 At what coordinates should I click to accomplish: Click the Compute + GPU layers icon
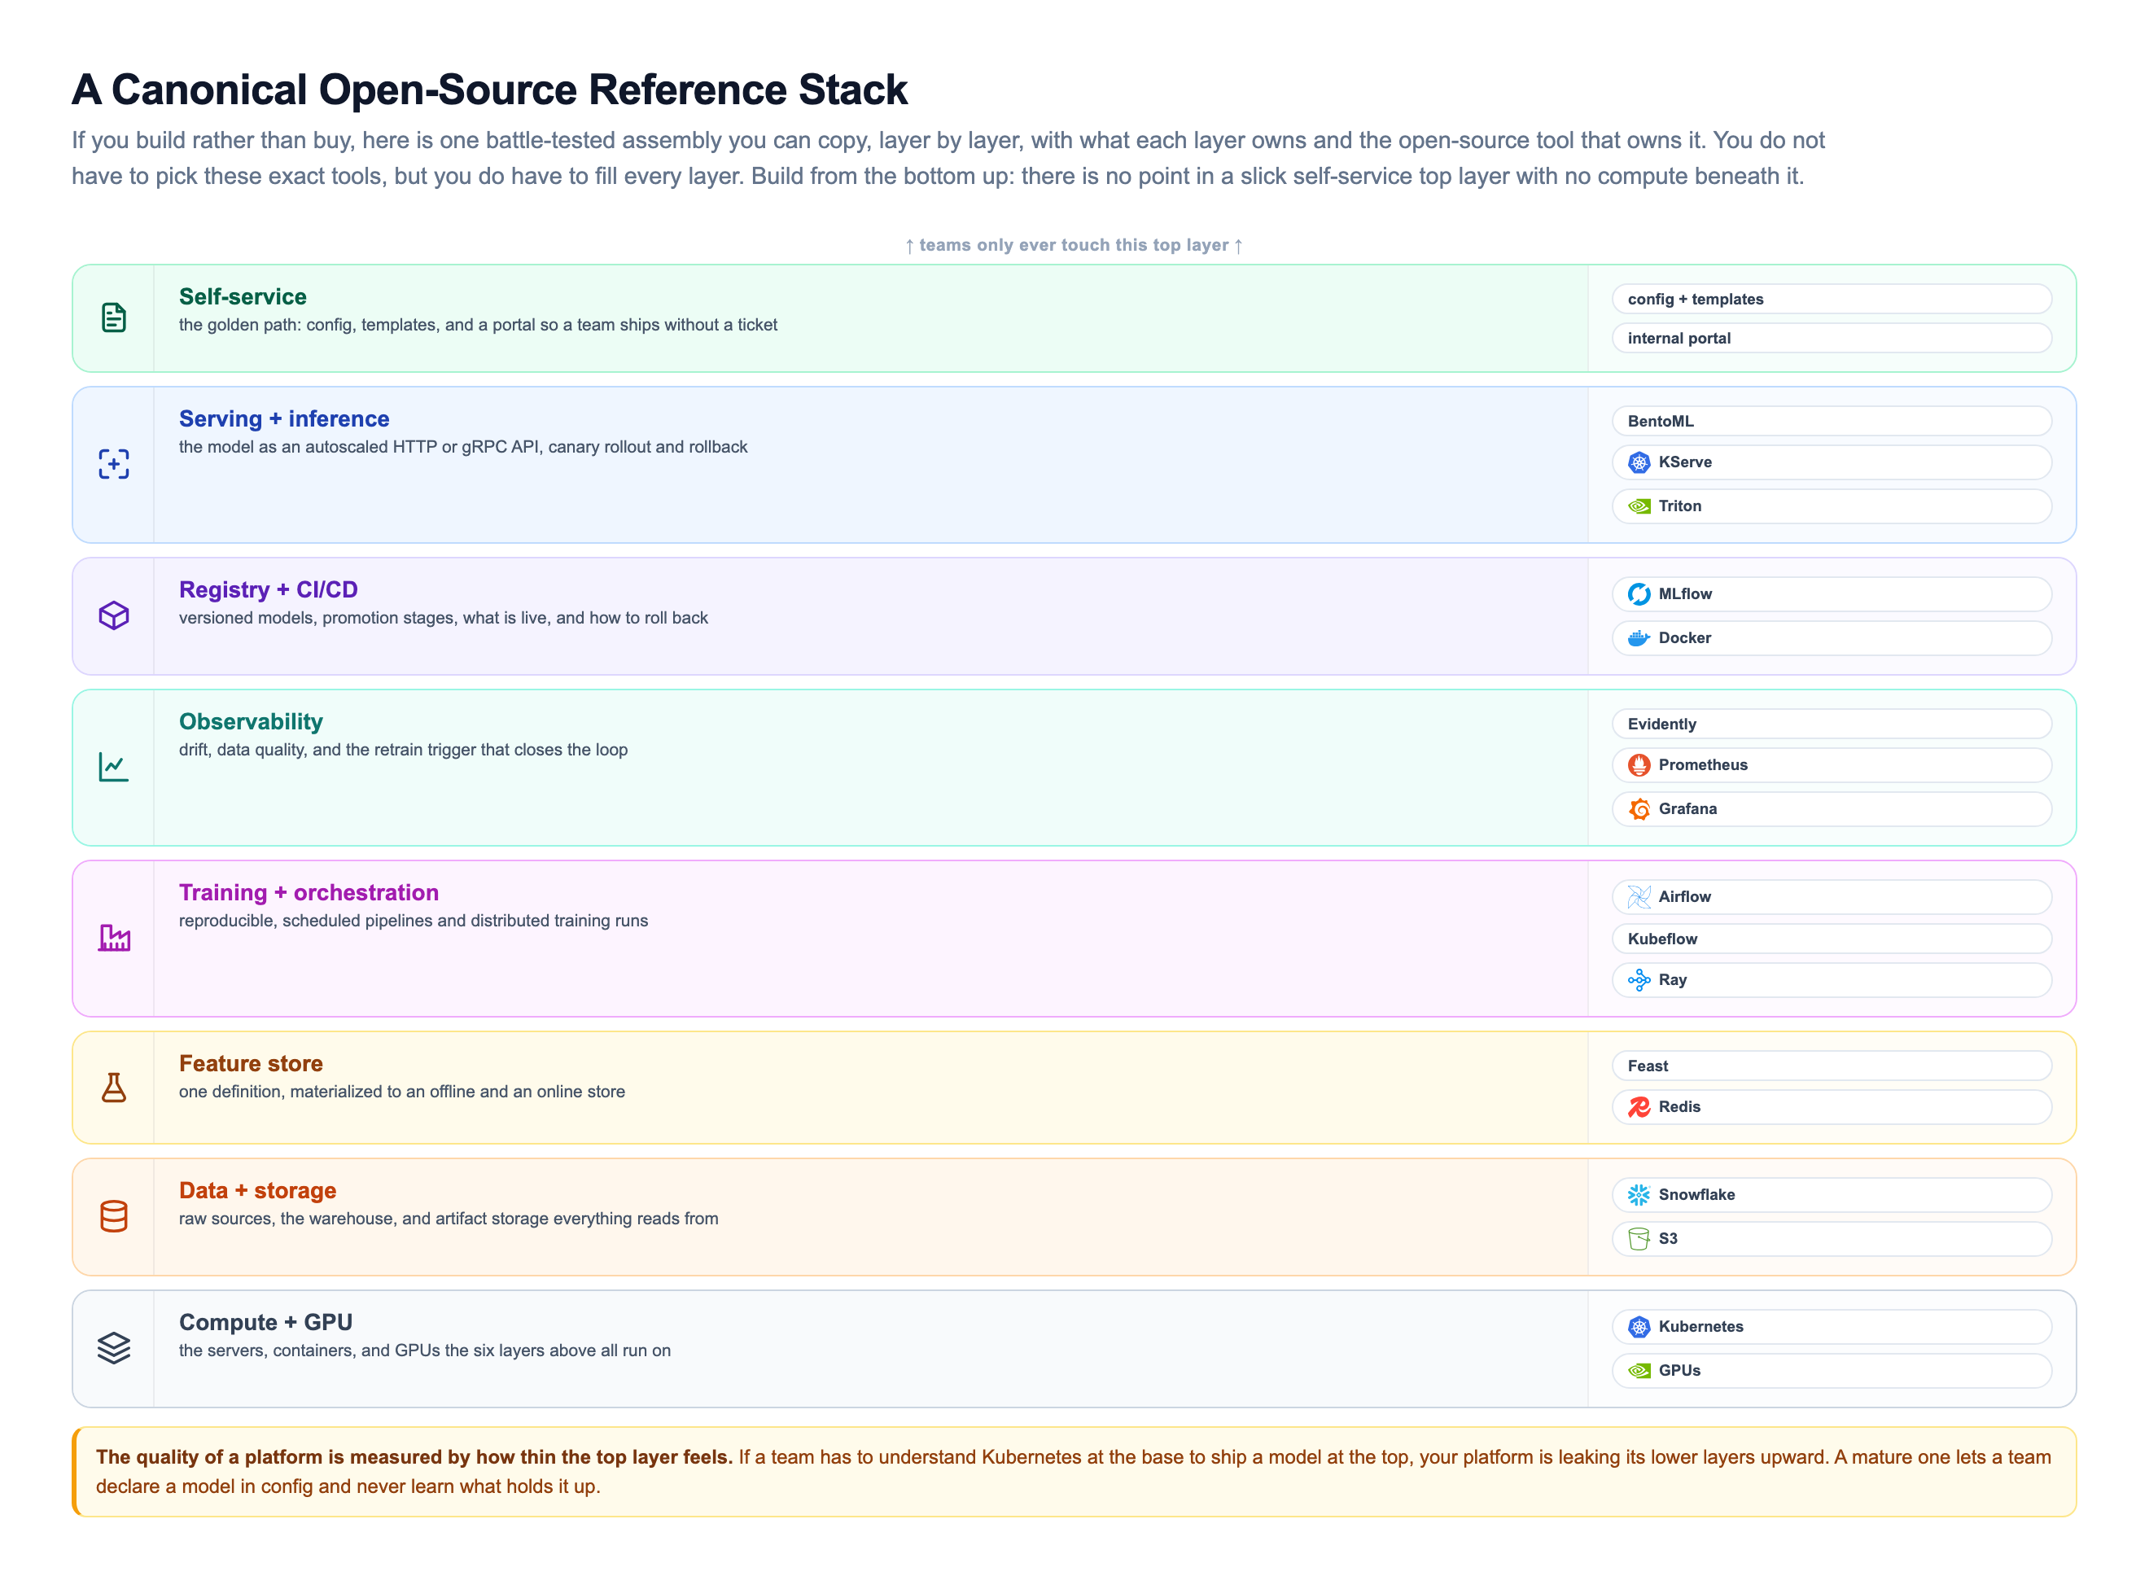(113, 1348)
